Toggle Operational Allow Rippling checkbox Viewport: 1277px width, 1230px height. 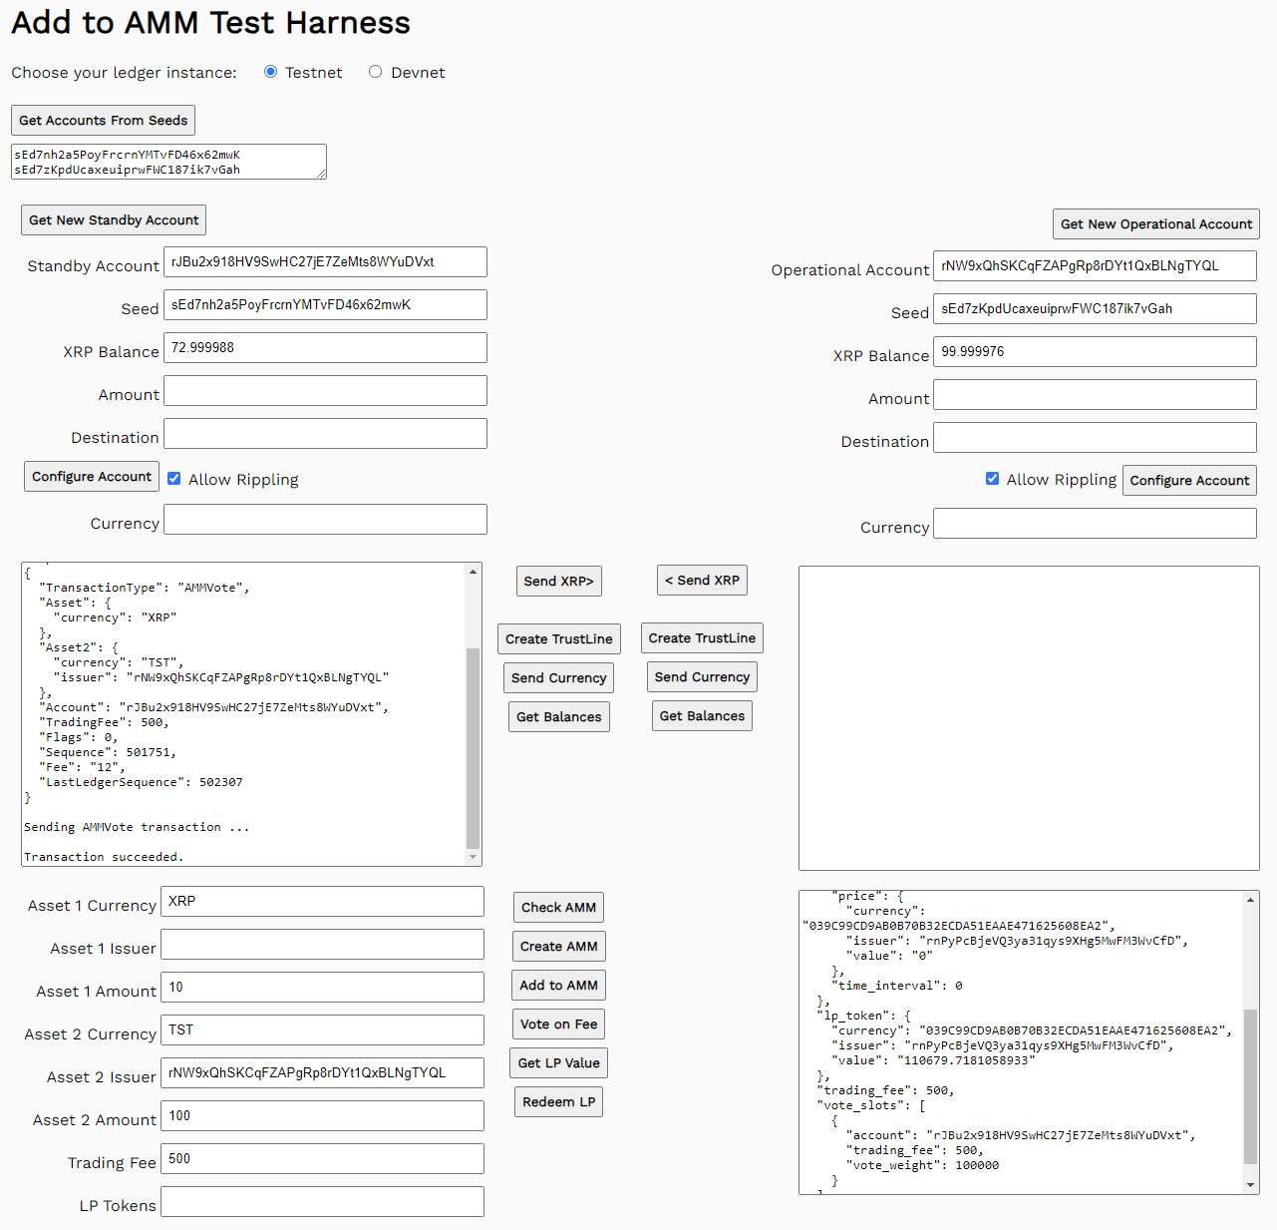[992, 479]
